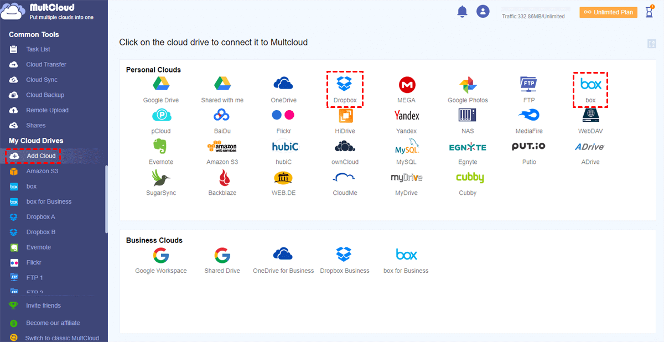Switch to classic MultCloud
The width and height of the screenshot is (664, 342).
(61, 338)
